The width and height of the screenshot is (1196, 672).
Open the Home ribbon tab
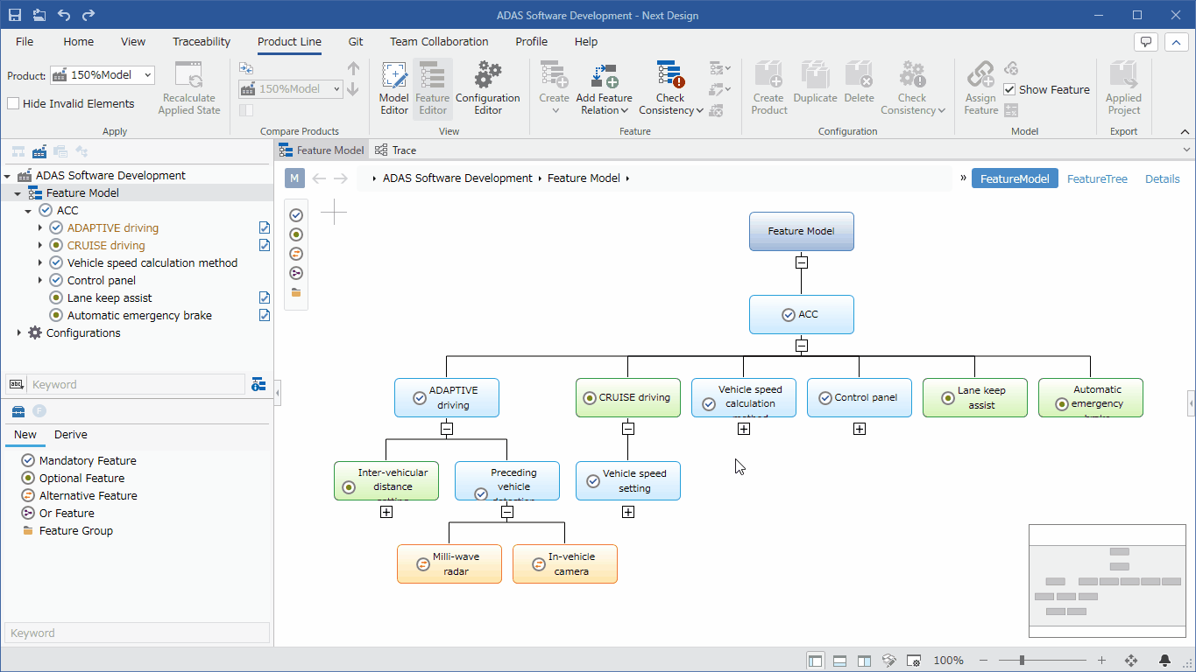pyautogui.click(x=78, y=41)
